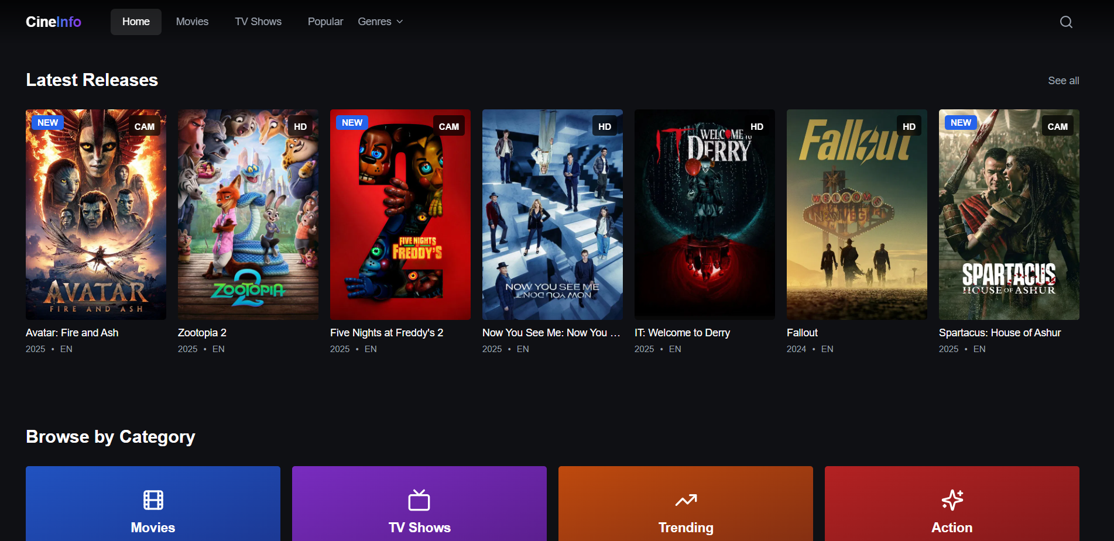Screen dimensions: 1114x541
Task: Open Avatar: Fire and Ash details
Action: [x=72, y=332]
